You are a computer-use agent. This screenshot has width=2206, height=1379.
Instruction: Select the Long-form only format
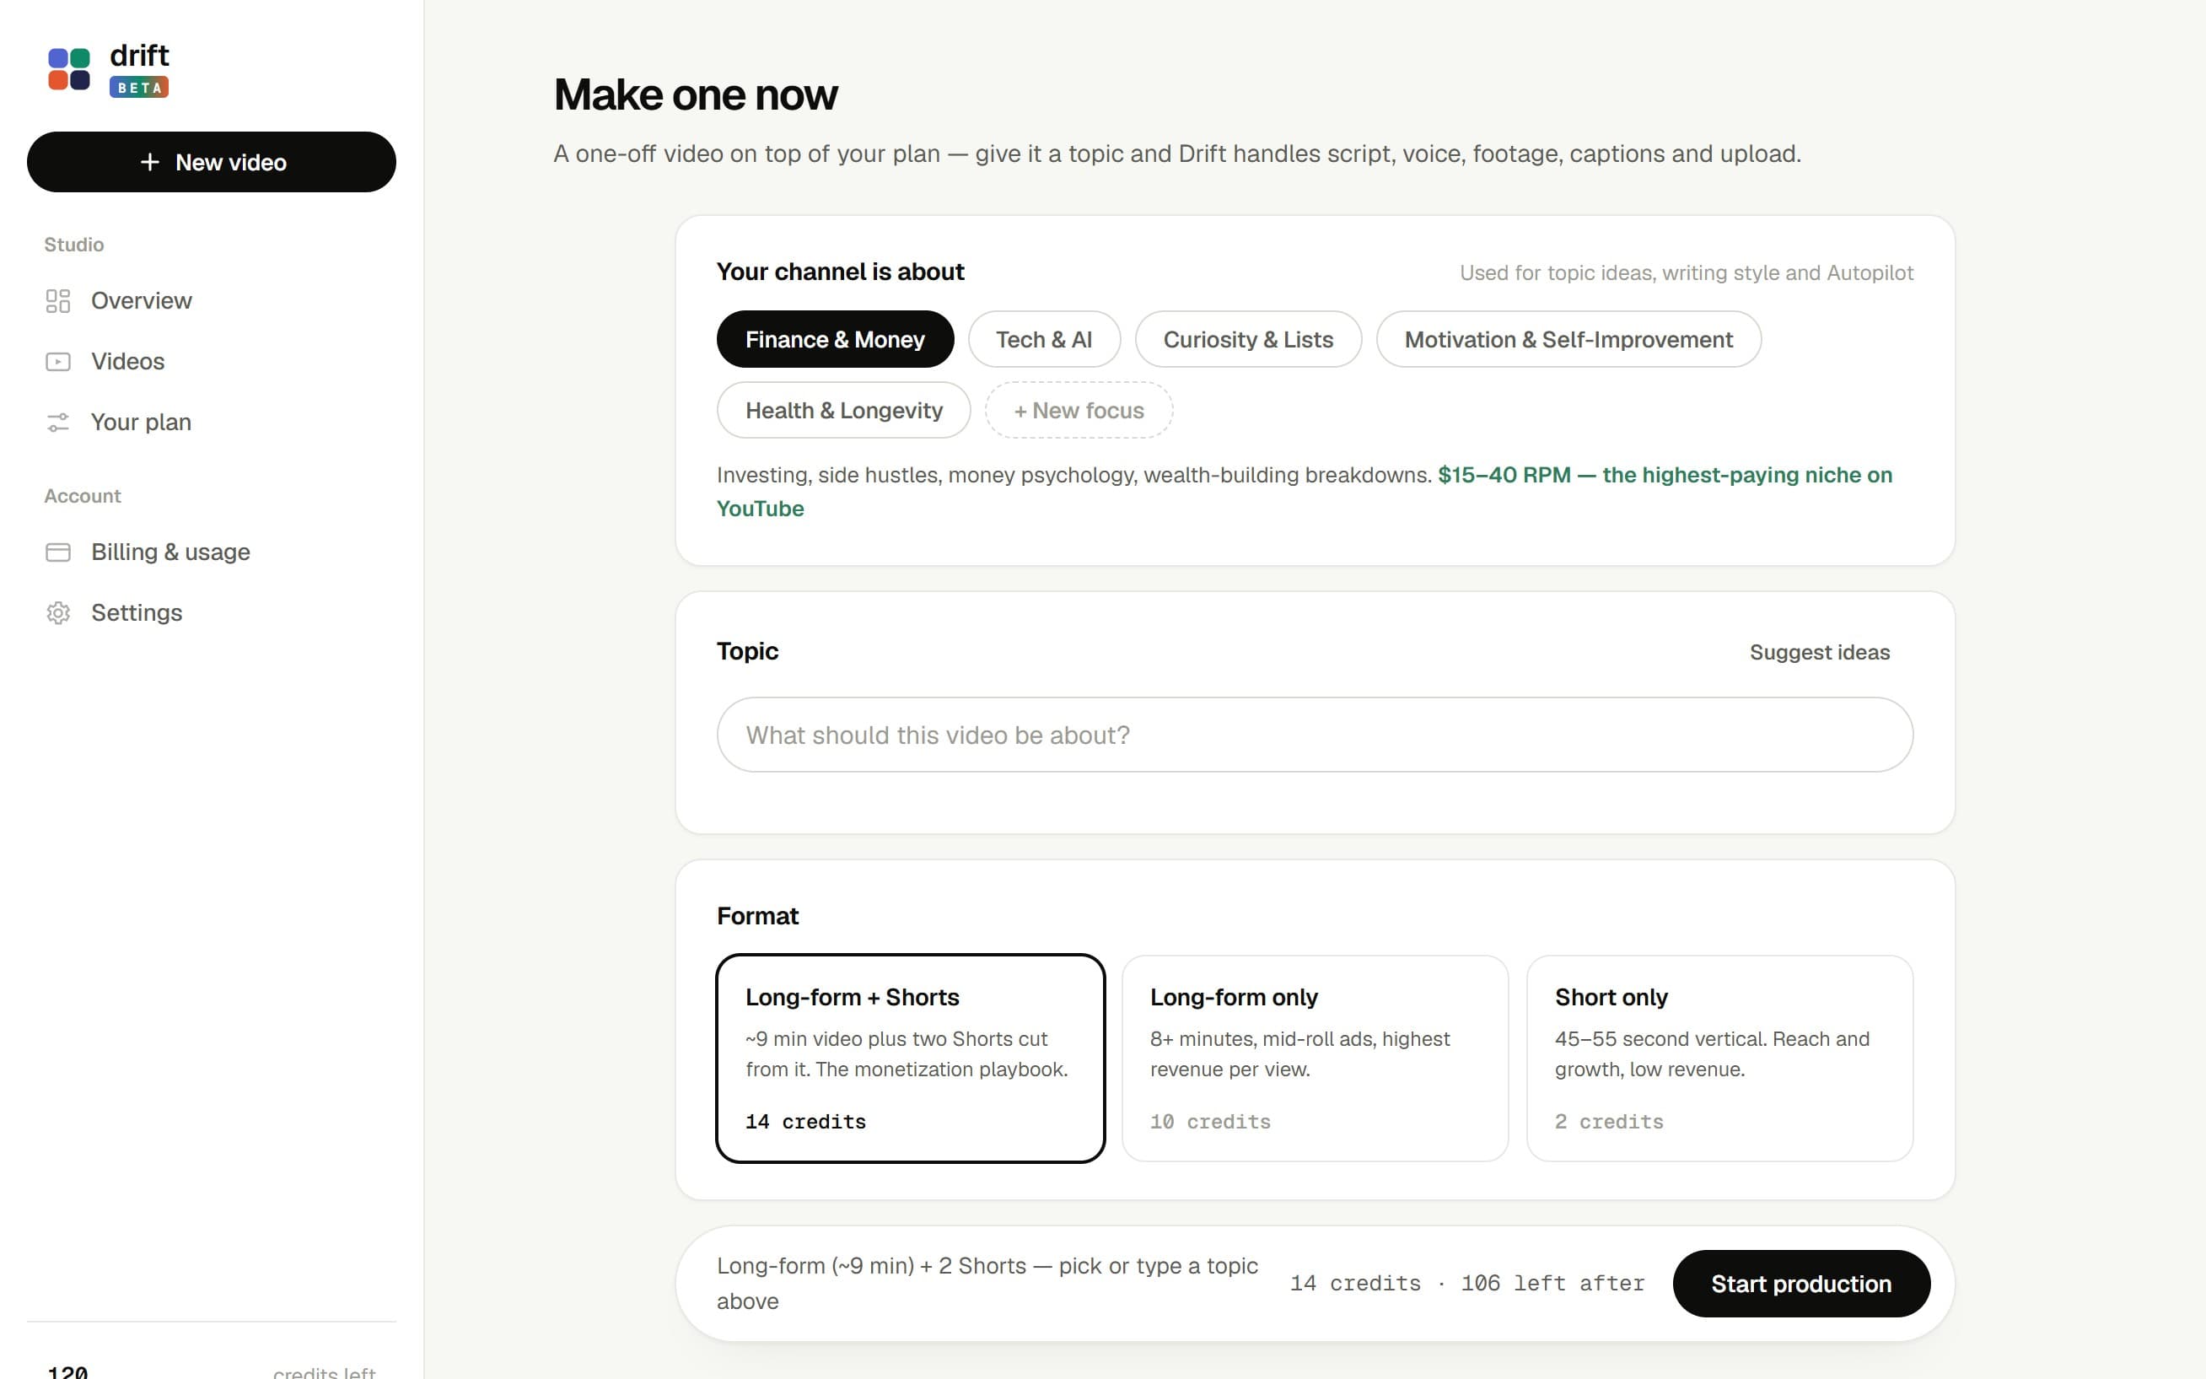coord(1315,1058)
